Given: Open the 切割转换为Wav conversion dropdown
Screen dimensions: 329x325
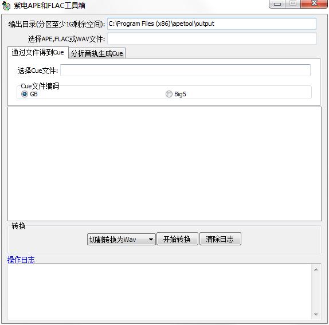Looking at the screenshot, I should click(122, 239).
